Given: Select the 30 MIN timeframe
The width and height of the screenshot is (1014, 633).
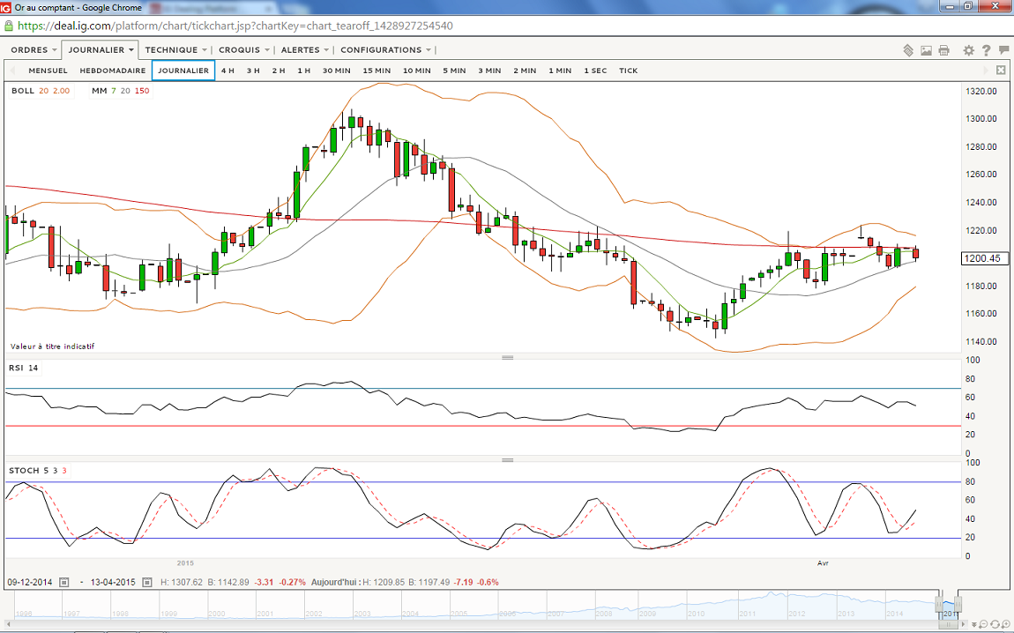Looking at the screenshot, I should (x=336, y=71).
